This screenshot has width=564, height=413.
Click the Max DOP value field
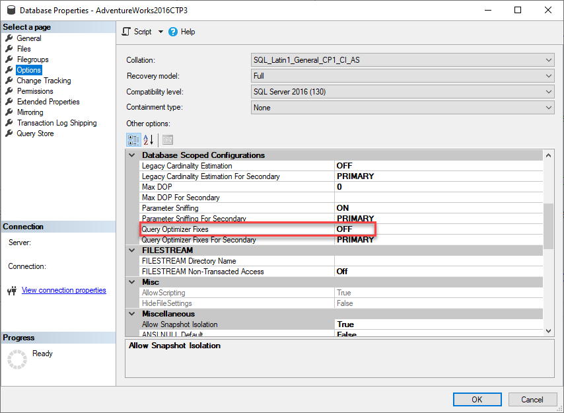pyautogui.click(x=439, y=187)
